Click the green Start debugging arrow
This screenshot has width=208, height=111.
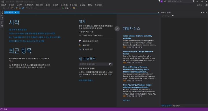[x=63, y=8]
